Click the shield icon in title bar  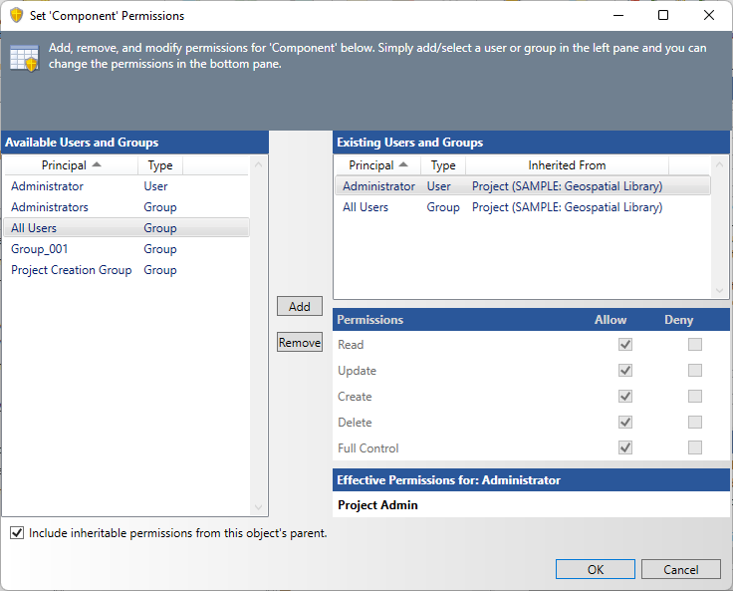(x=16, y=16)
